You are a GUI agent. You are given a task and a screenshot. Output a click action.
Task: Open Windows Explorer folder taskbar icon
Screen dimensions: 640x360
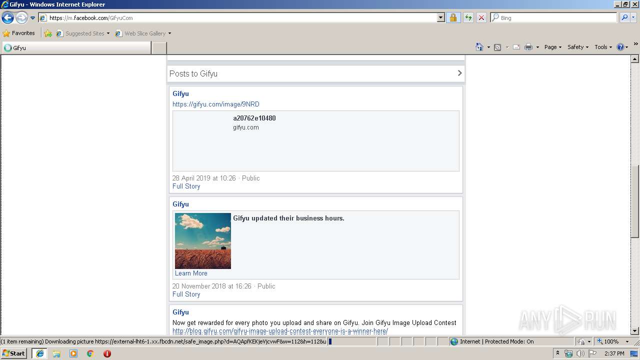56,353
